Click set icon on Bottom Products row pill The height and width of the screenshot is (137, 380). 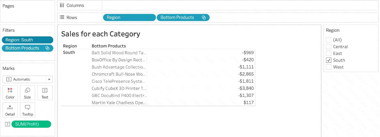pos(204,17)
